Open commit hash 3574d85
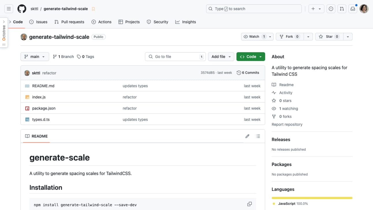The height and width of the screenshot is (210, 373). coord(208,73)
